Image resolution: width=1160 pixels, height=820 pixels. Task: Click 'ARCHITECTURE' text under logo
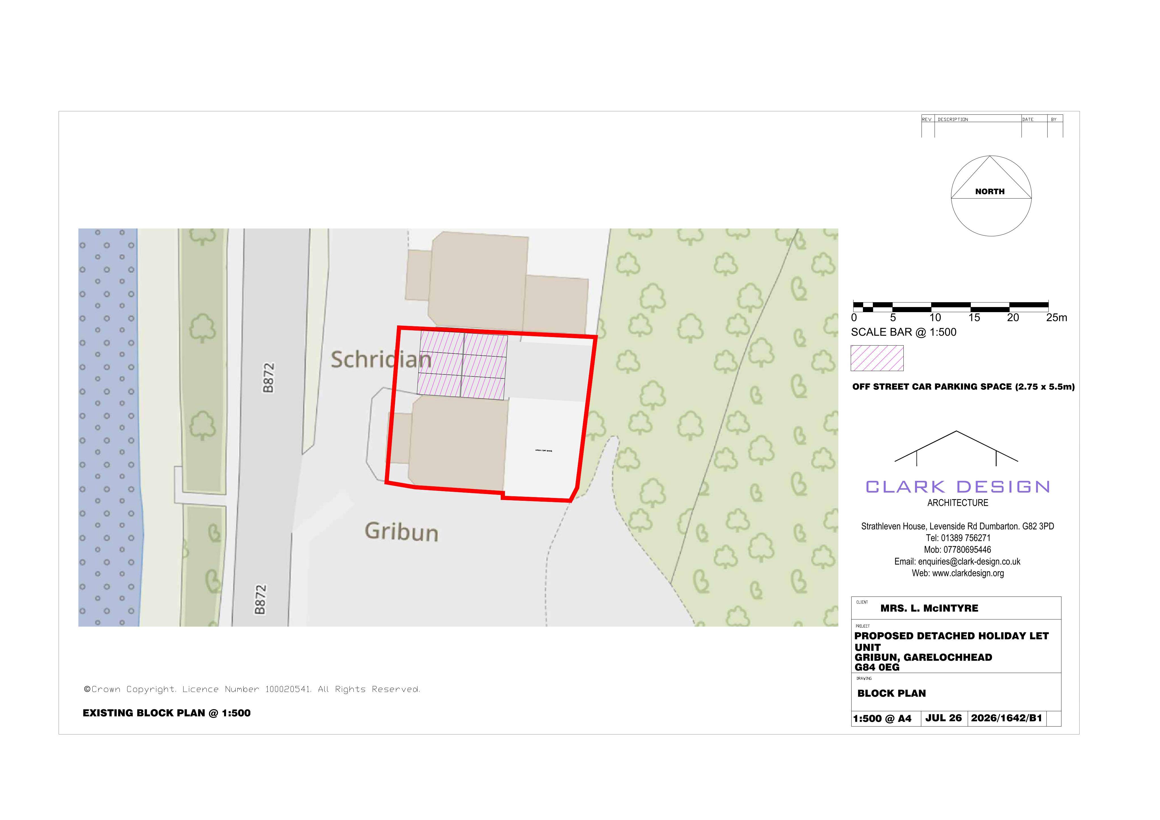[x=958, y=503]
